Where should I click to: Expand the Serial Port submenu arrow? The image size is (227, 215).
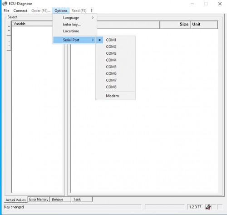93,40
